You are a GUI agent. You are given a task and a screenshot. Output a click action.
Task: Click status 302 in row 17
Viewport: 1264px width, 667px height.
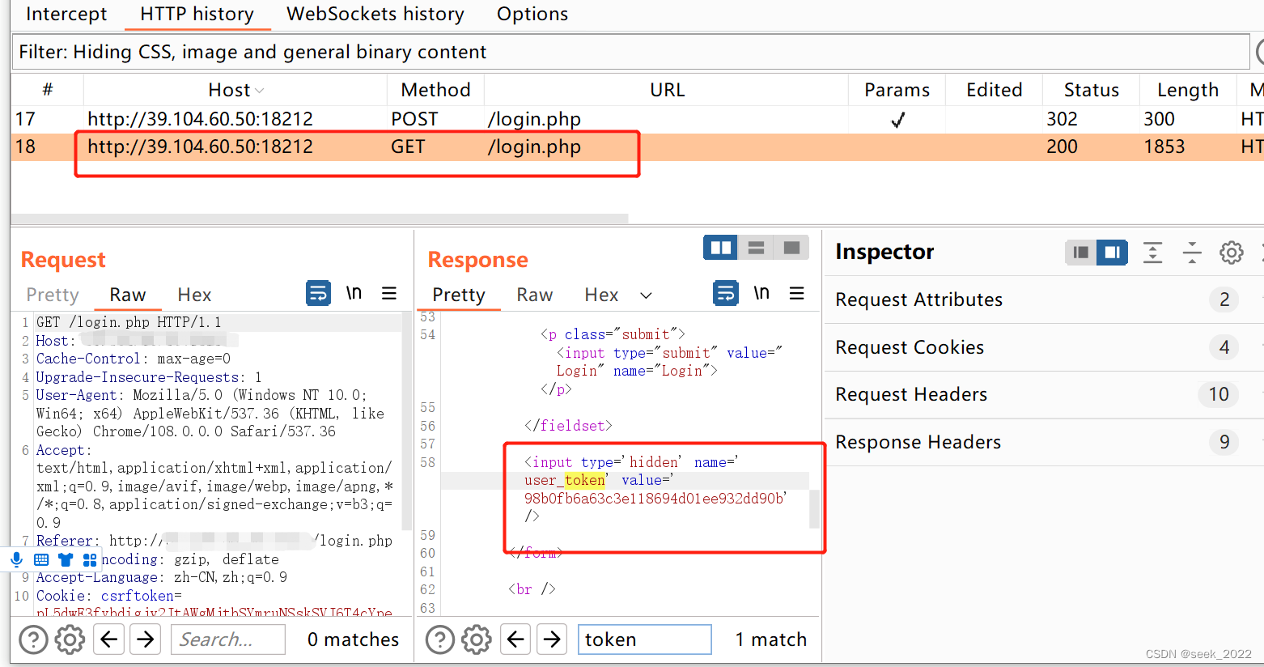(x=1062, y=119)
